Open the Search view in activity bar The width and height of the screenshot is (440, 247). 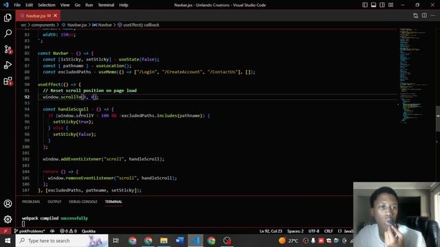(x=8, y=34)
